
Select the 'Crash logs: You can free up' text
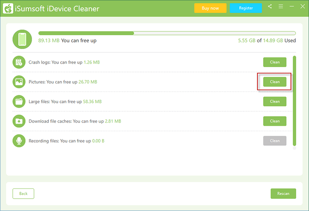click(x=55, y=62)
